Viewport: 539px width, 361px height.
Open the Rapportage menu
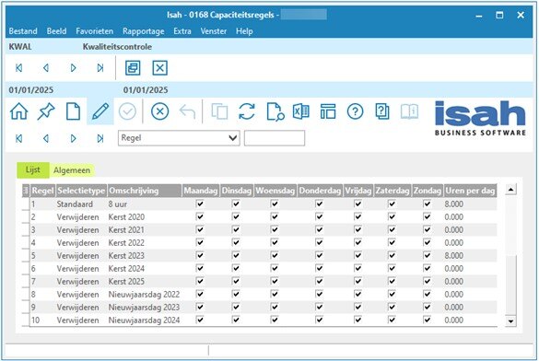(144, 31)
